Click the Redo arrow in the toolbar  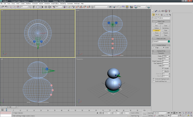(x=6, y=7)
